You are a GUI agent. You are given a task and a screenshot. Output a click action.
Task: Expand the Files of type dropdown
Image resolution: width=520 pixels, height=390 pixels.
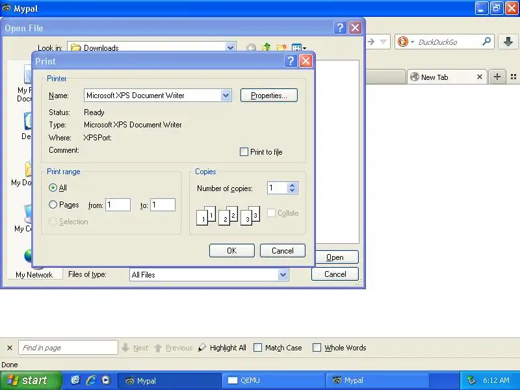(283, 274)
